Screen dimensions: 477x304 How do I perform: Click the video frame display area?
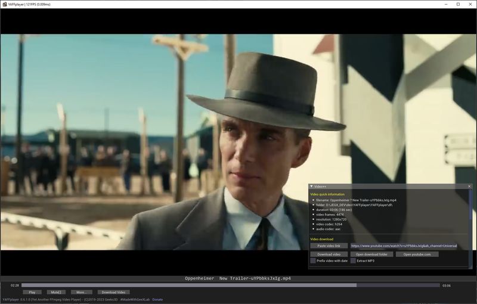click(238, 142)
